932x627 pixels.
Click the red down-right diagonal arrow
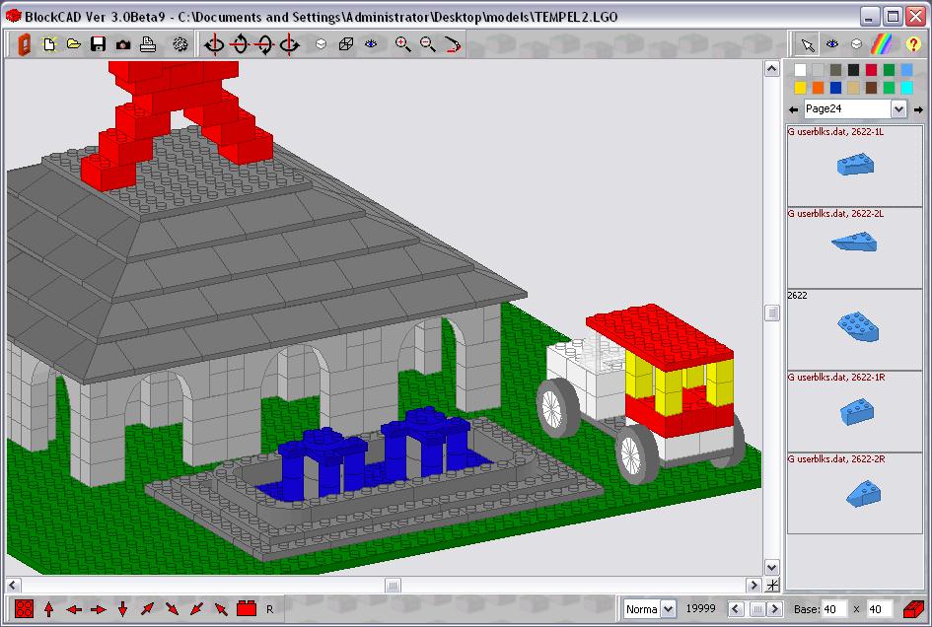point(172,609)
